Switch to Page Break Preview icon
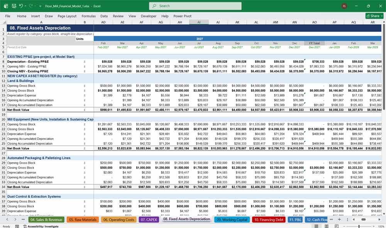This screenshot has width=386, height=228. point(336,226)
